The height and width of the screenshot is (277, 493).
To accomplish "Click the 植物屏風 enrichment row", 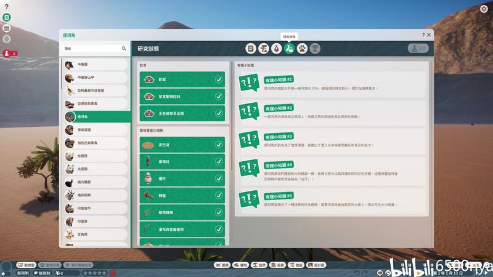I will 182,212.
